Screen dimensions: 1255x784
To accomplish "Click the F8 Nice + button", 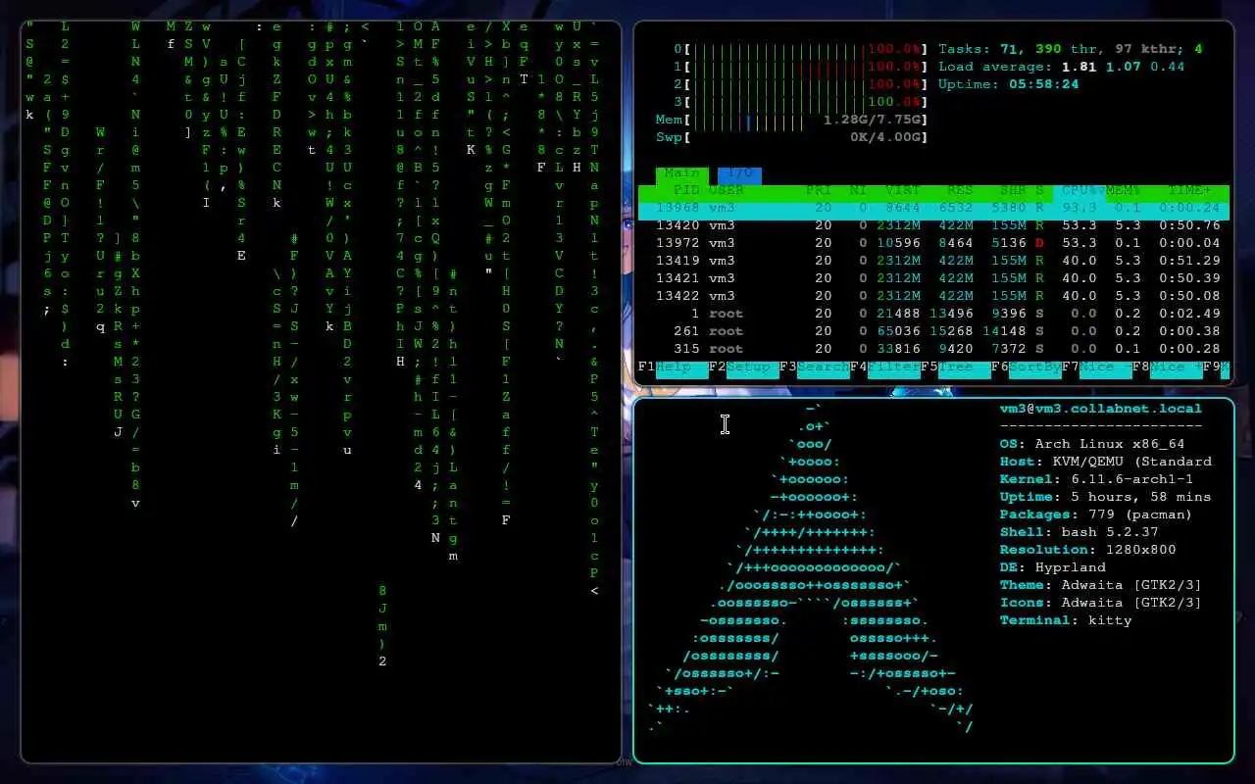I will 1167,367.
